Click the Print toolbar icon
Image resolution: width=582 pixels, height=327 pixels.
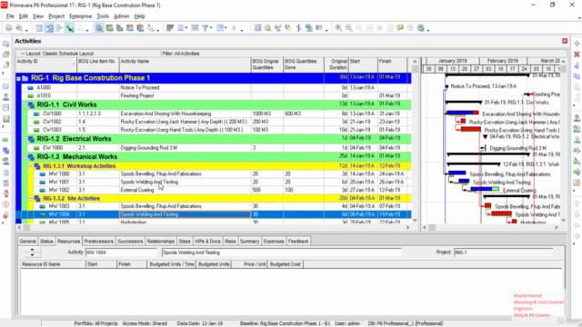pos(8,28)
